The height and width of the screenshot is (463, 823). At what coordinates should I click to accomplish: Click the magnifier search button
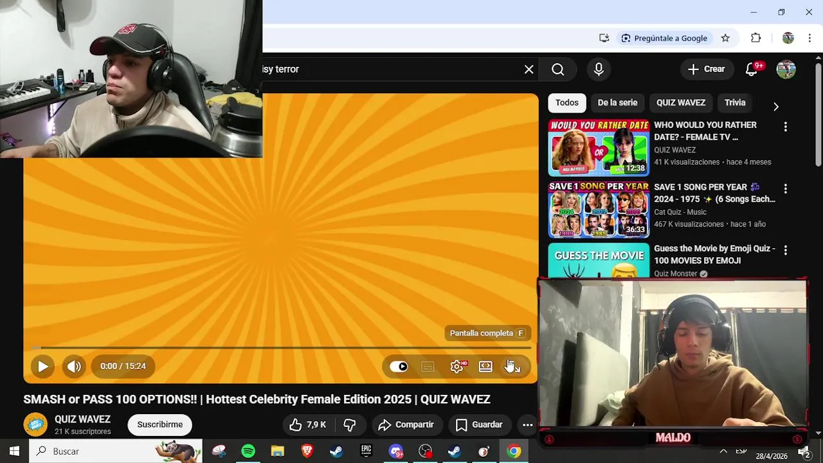click(557, 69)
